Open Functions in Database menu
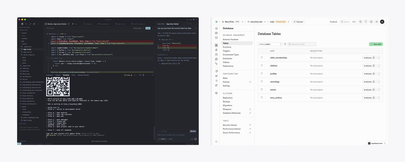405x162 pixels. tap(227, 47)
